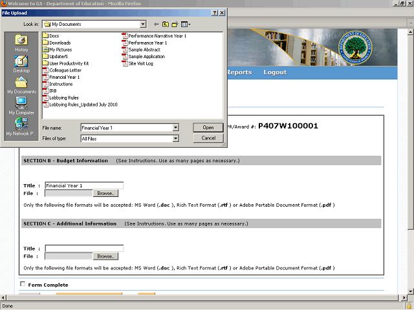Select the Updater5 folder

[x=56, y=56]
